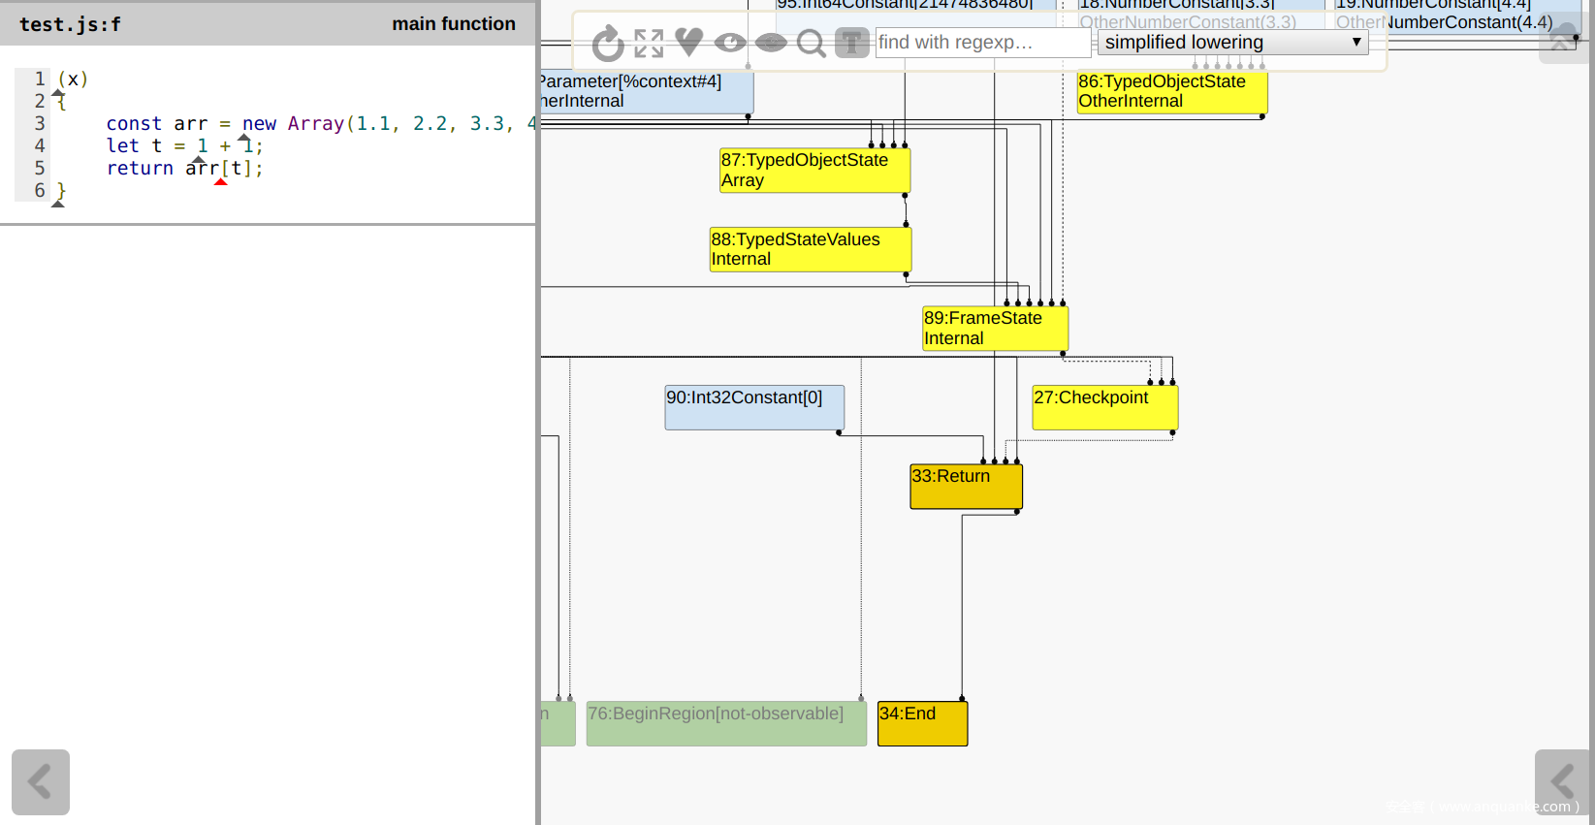The height and width of the screenshot is (825, 1595).
Task: Click the find with regexp search field
Action: point(982,43)
